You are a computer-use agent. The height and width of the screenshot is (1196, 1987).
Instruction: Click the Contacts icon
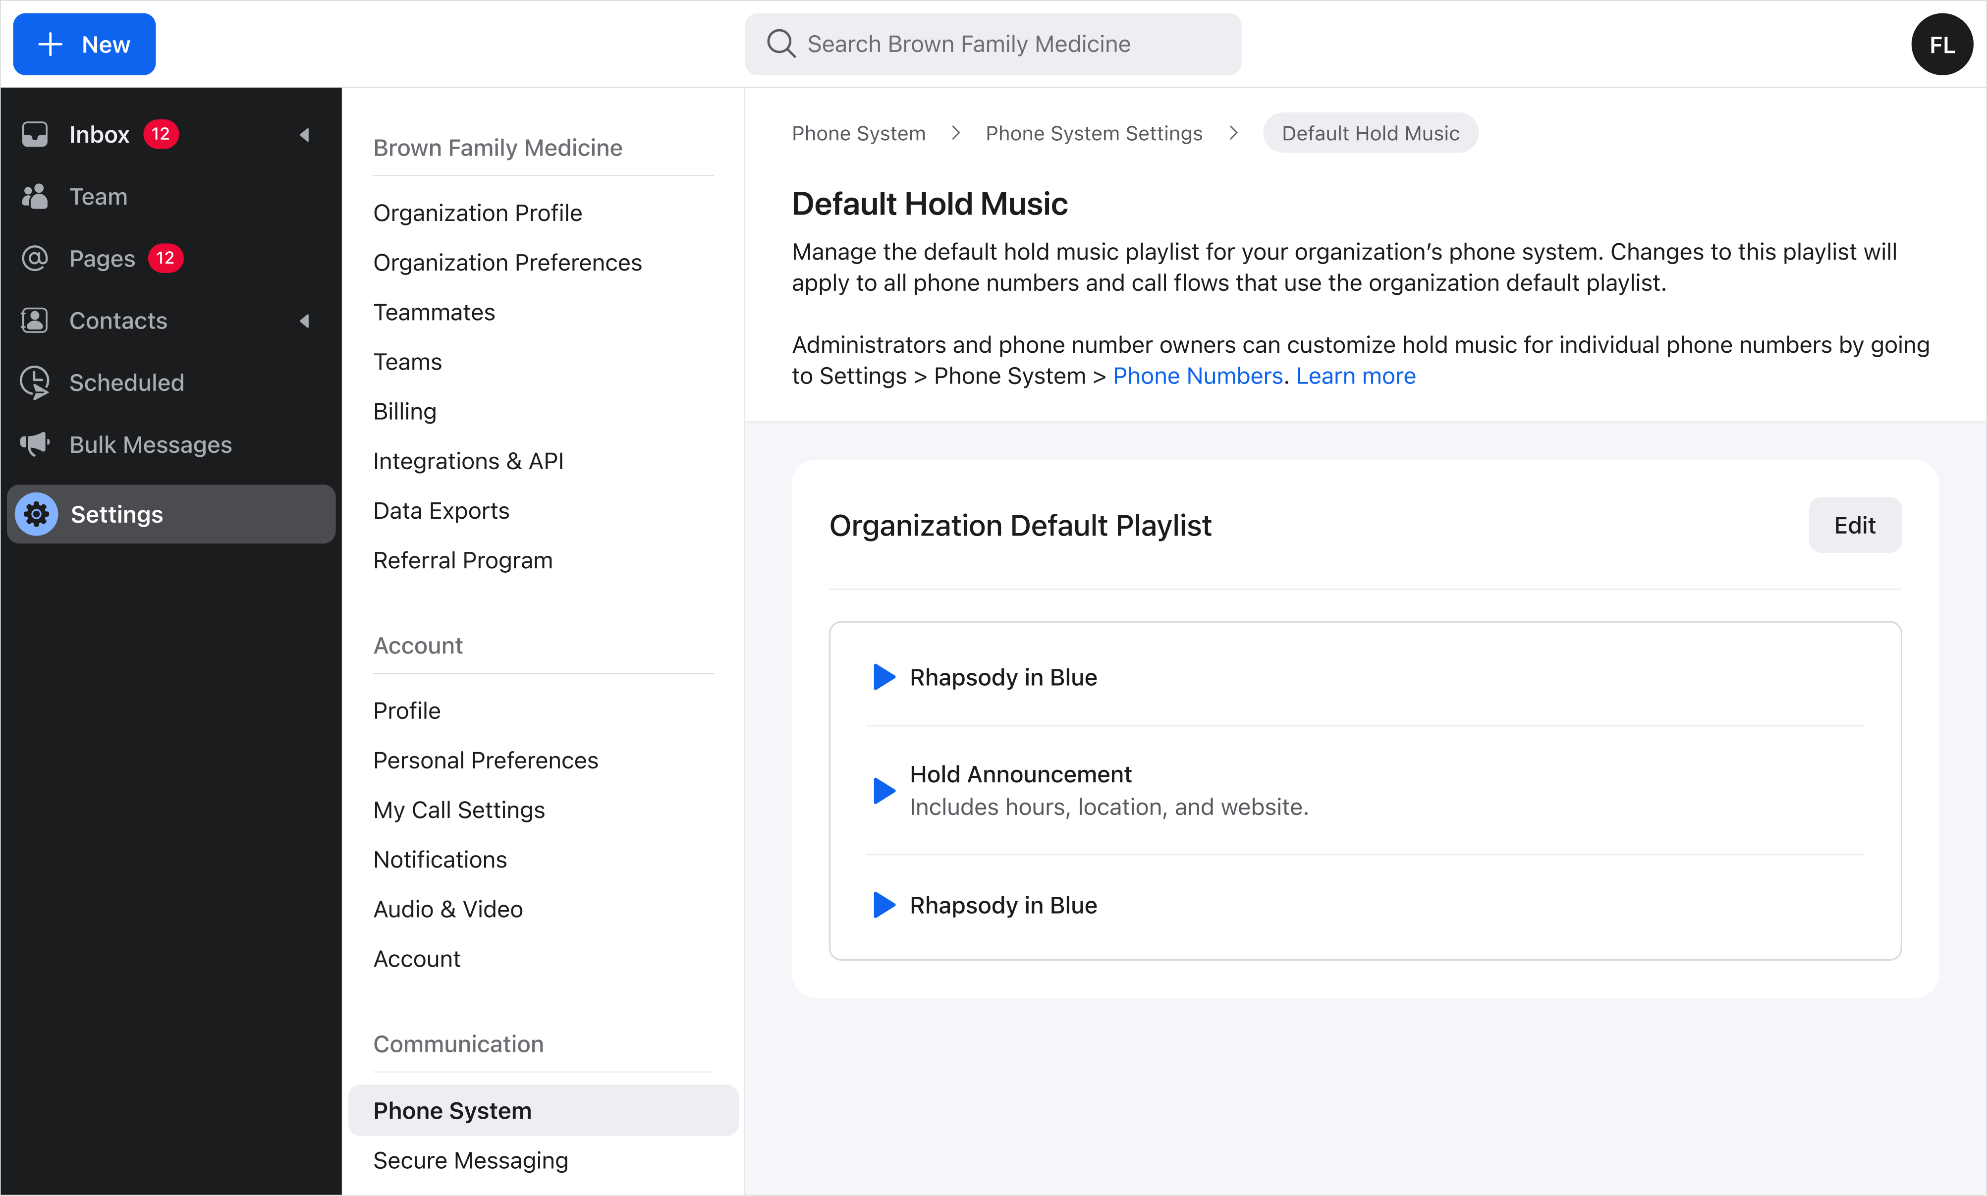click(35, 320)
